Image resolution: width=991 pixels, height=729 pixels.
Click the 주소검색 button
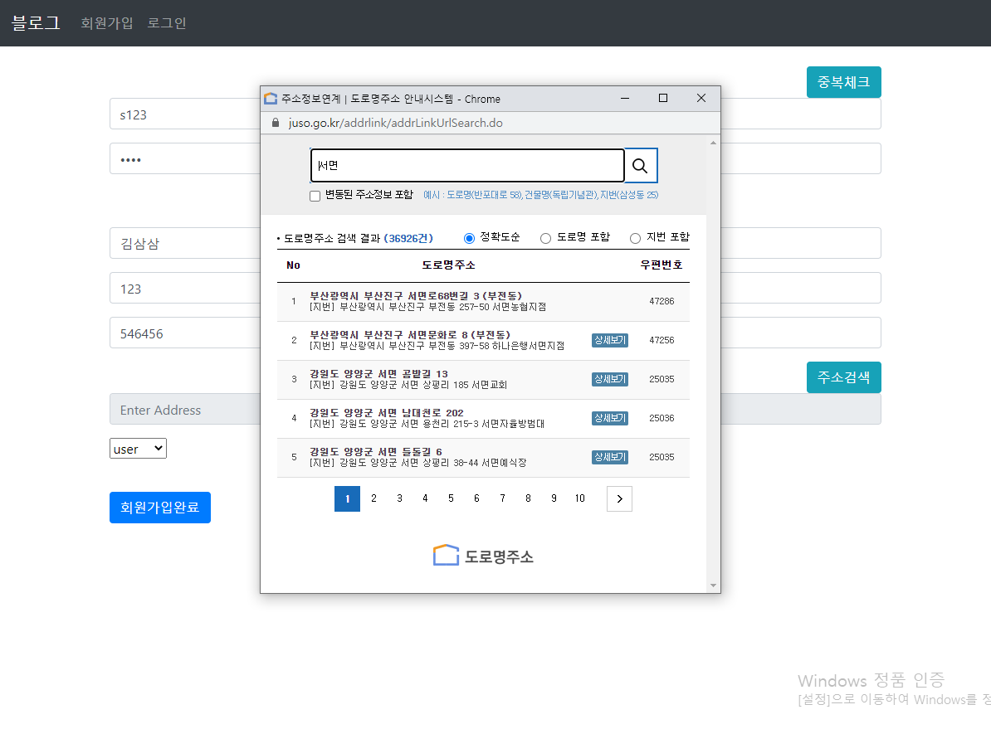tap(843, 377)
